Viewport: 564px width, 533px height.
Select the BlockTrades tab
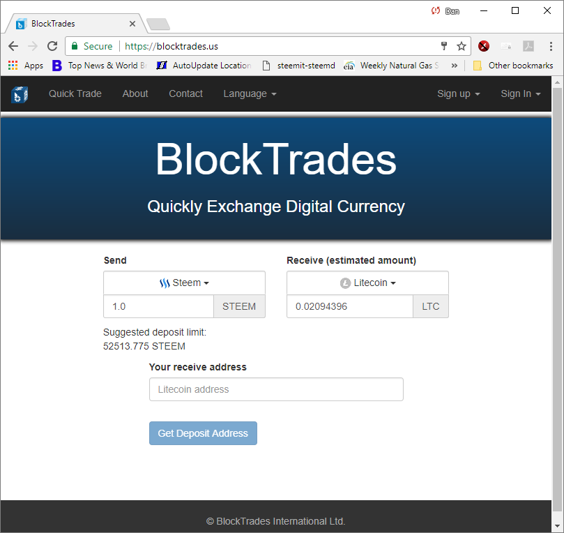[75, 24]
